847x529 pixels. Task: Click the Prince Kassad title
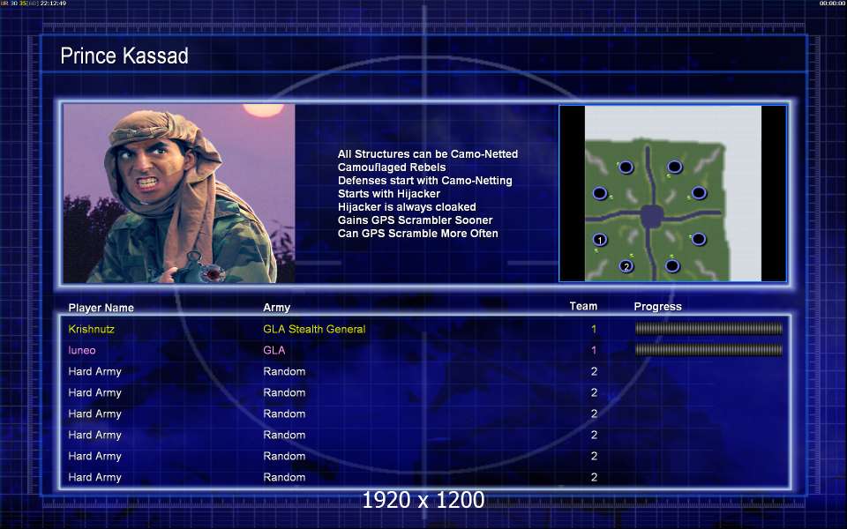124,56
